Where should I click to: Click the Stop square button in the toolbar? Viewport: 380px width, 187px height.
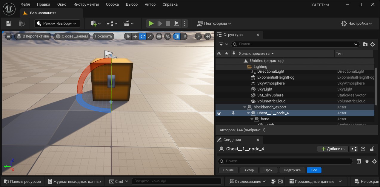click(x=168, y=23)
